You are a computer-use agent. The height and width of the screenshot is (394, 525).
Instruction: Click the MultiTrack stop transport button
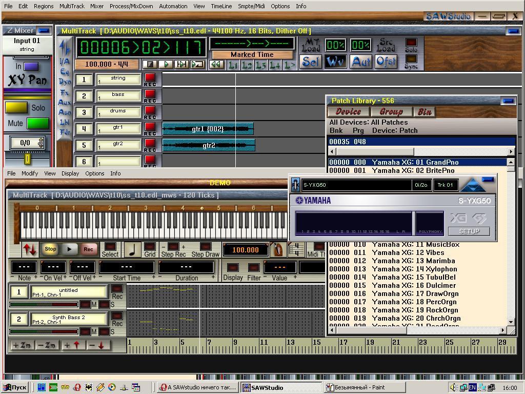tap(150, 64)
